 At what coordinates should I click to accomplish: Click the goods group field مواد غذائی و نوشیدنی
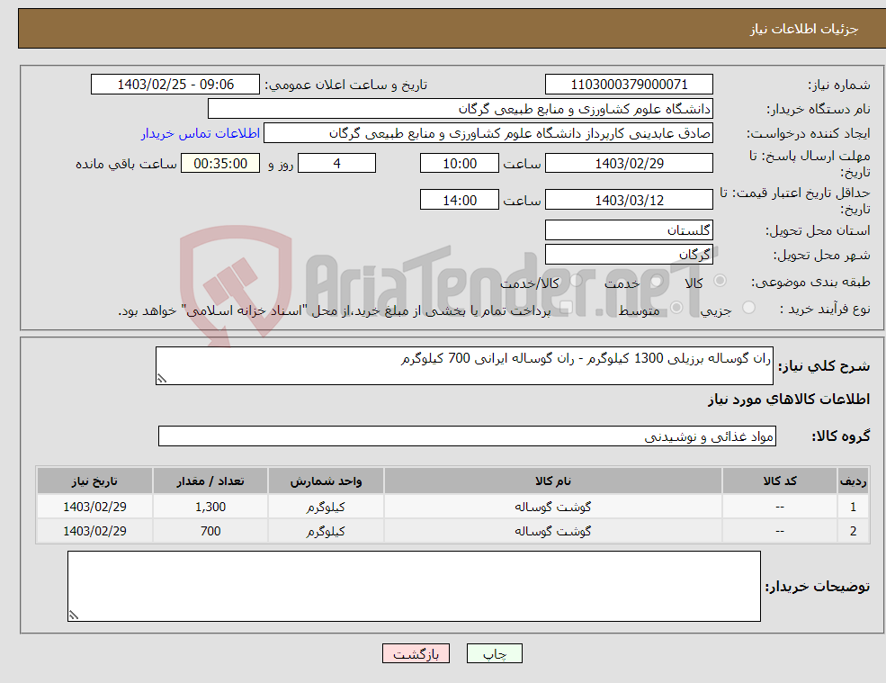click(x=468, y=436)
